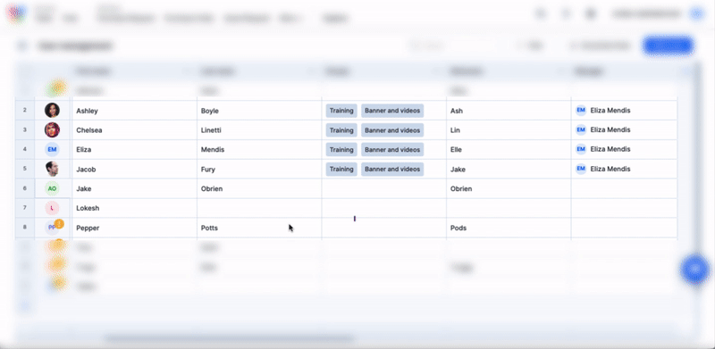Click the green AO avatar in Jake's row
This screenshot has width=715, height=349.
(52, 188)
